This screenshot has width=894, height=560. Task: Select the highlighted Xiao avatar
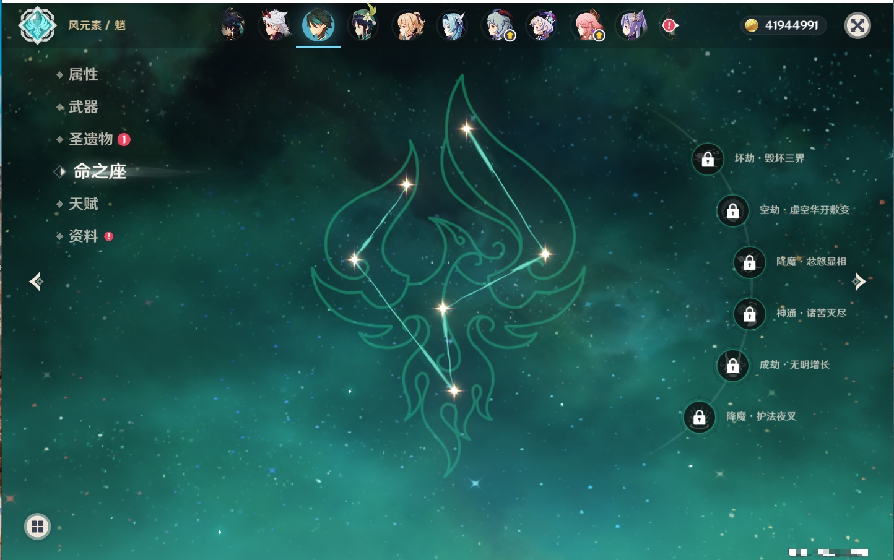coord(318,25)
